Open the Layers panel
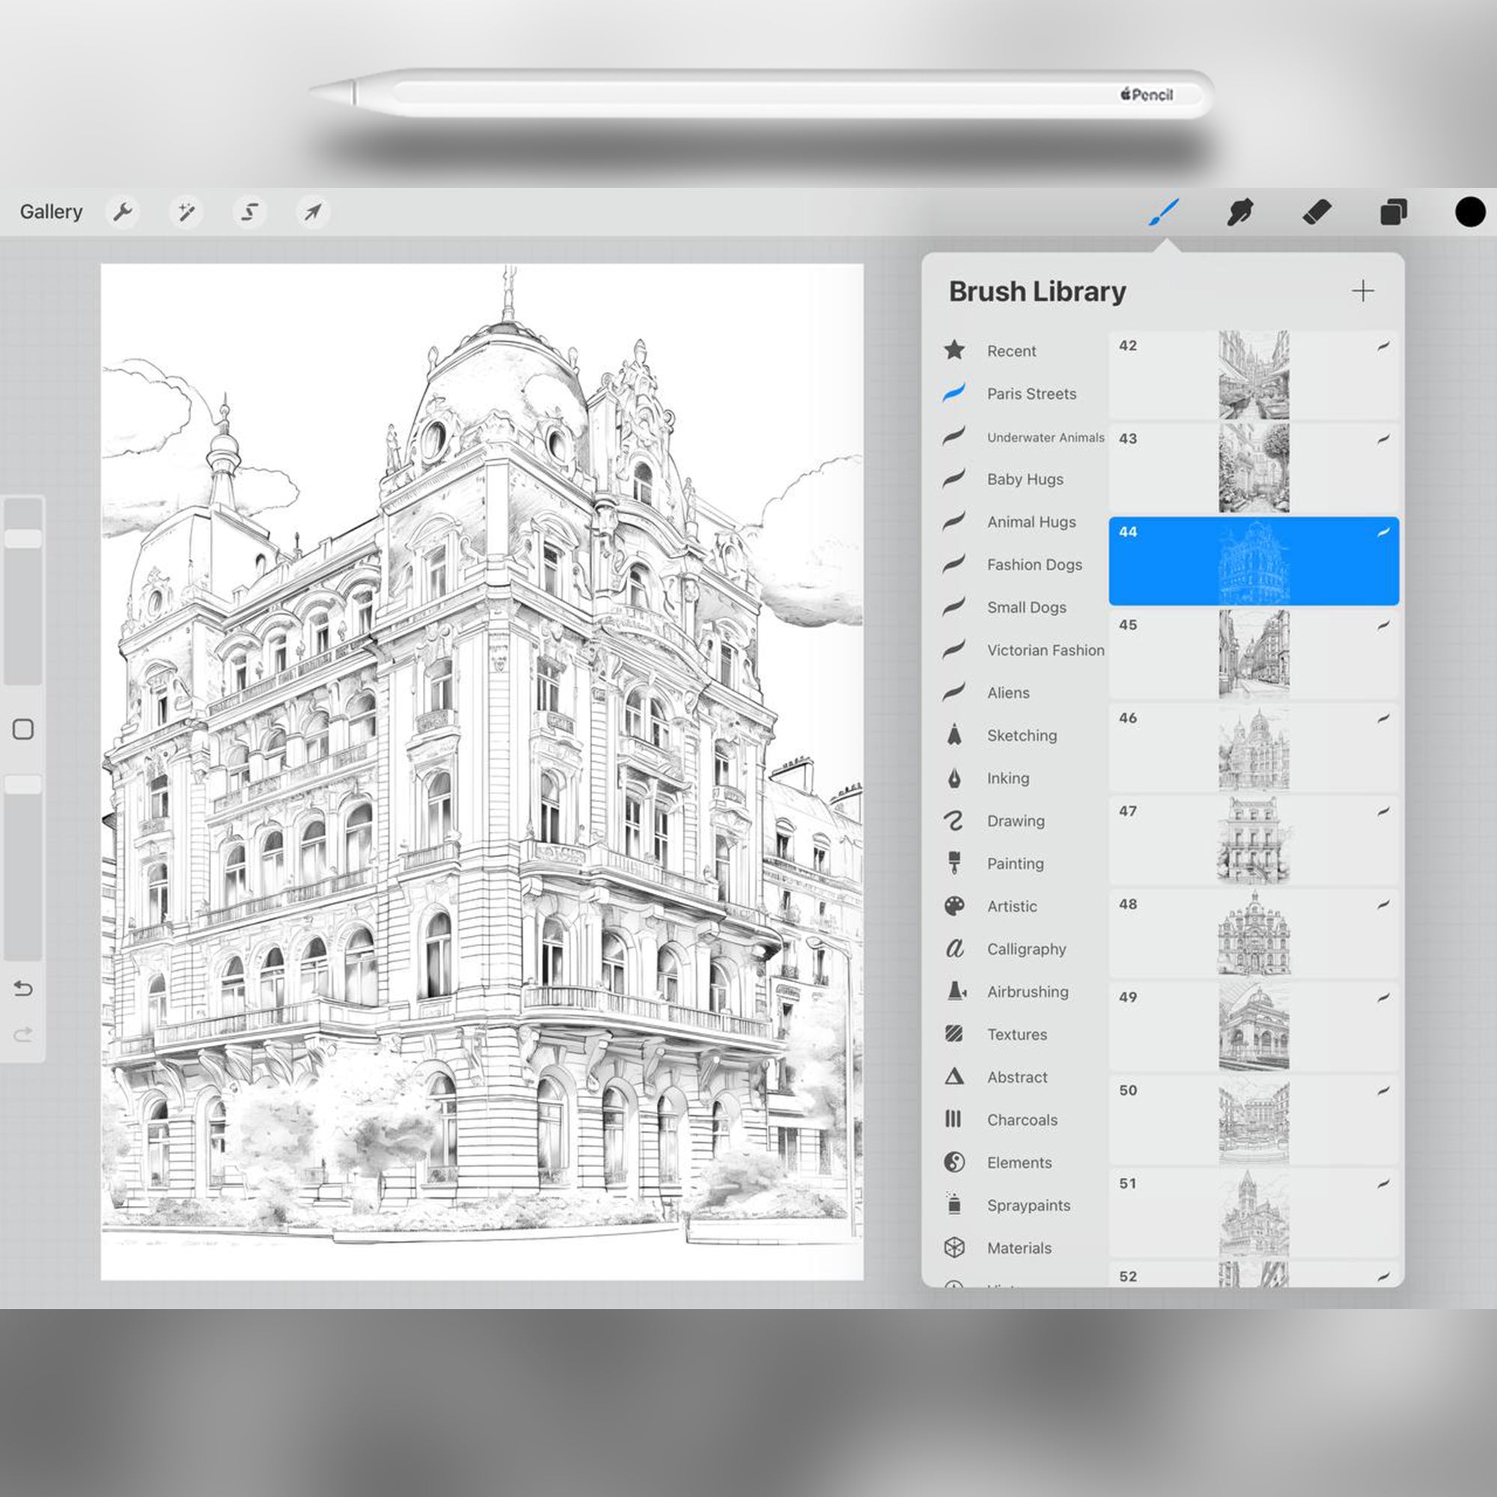1497x1497 pixels. [x=1392, y=211]
